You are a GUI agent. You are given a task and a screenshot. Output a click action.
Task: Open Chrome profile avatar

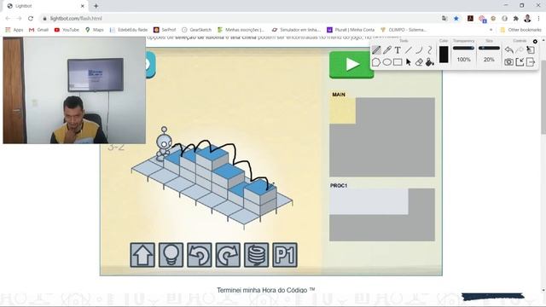(x=527, y=19)
